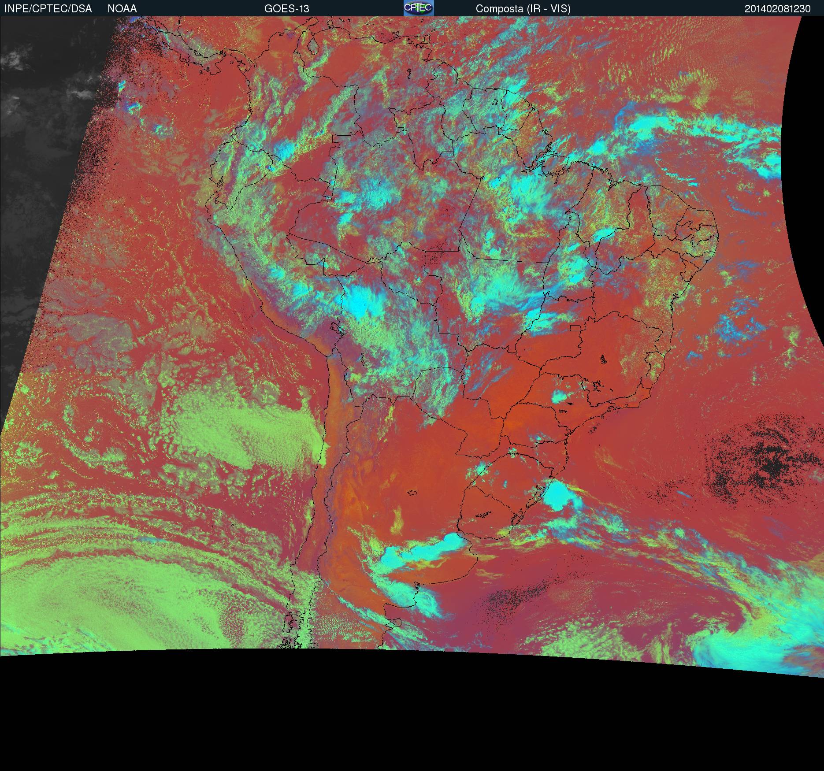Click the CPTEC logo in the header

tap(419, 8)
